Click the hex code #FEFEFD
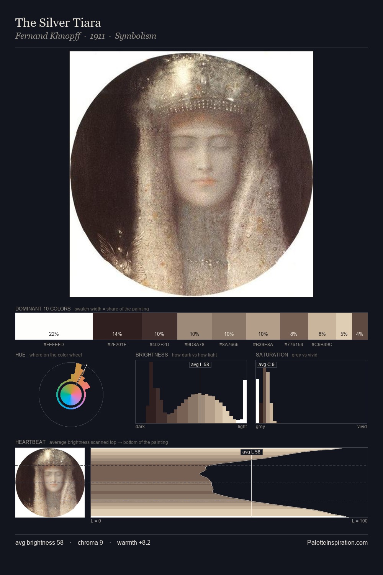This screenshot has width=383, height=575. tap(54, 345)
